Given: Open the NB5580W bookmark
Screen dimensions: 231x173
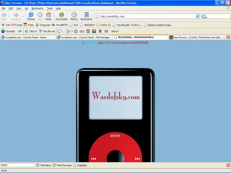Looking at the screenshot, I should (88, 25).
